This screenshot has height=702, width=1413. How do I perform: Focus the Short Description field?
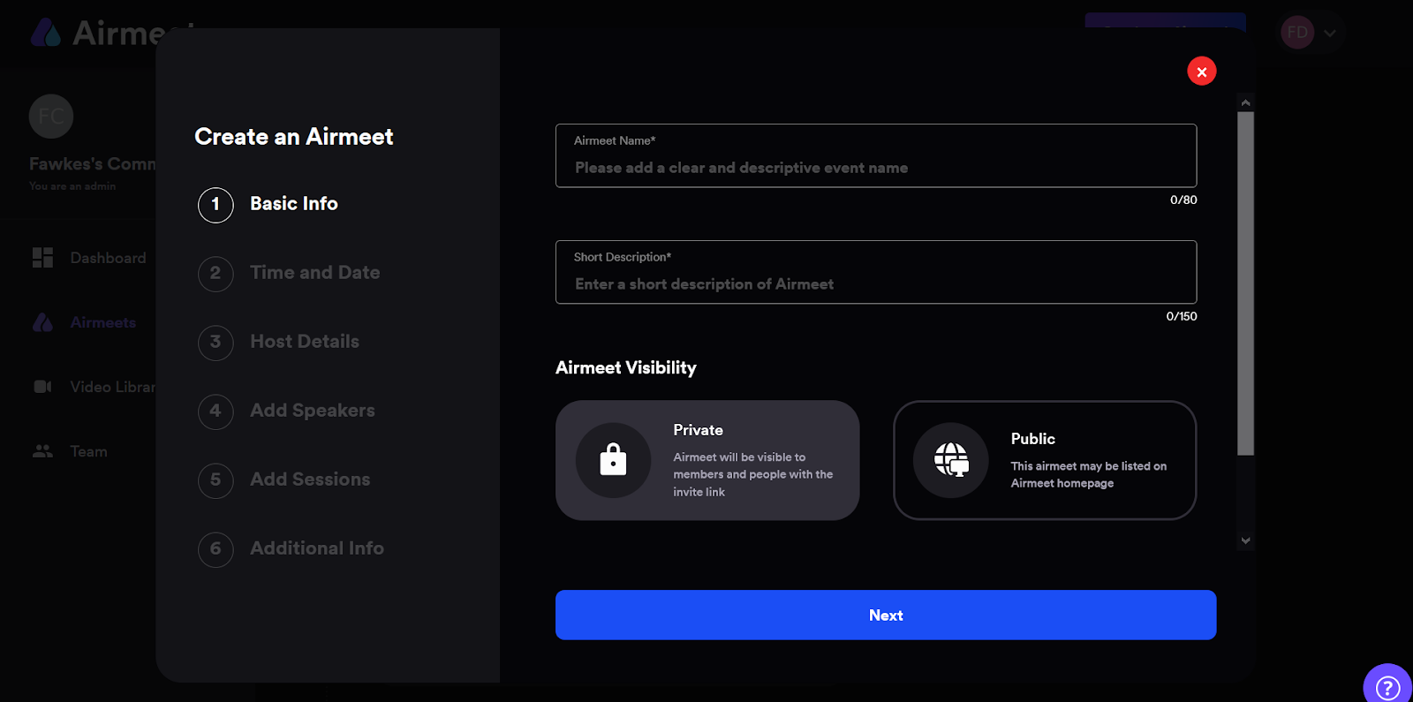tap(875, 284)
